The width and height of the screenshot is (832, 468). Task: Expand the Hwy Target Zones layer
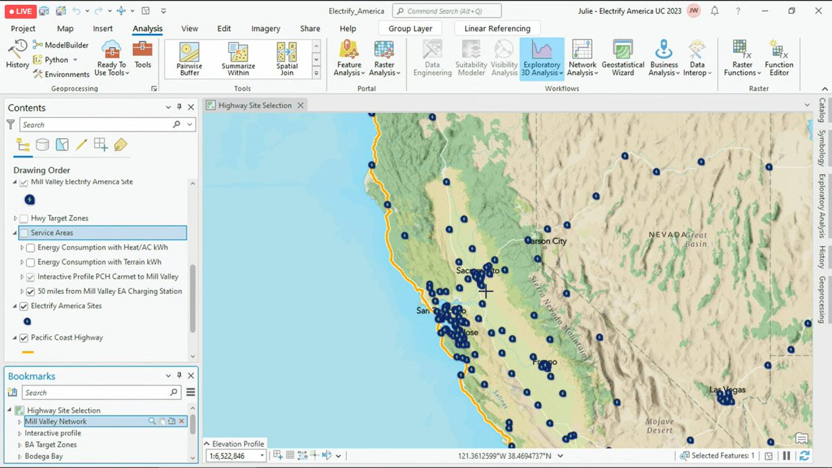tap(15, 218)
